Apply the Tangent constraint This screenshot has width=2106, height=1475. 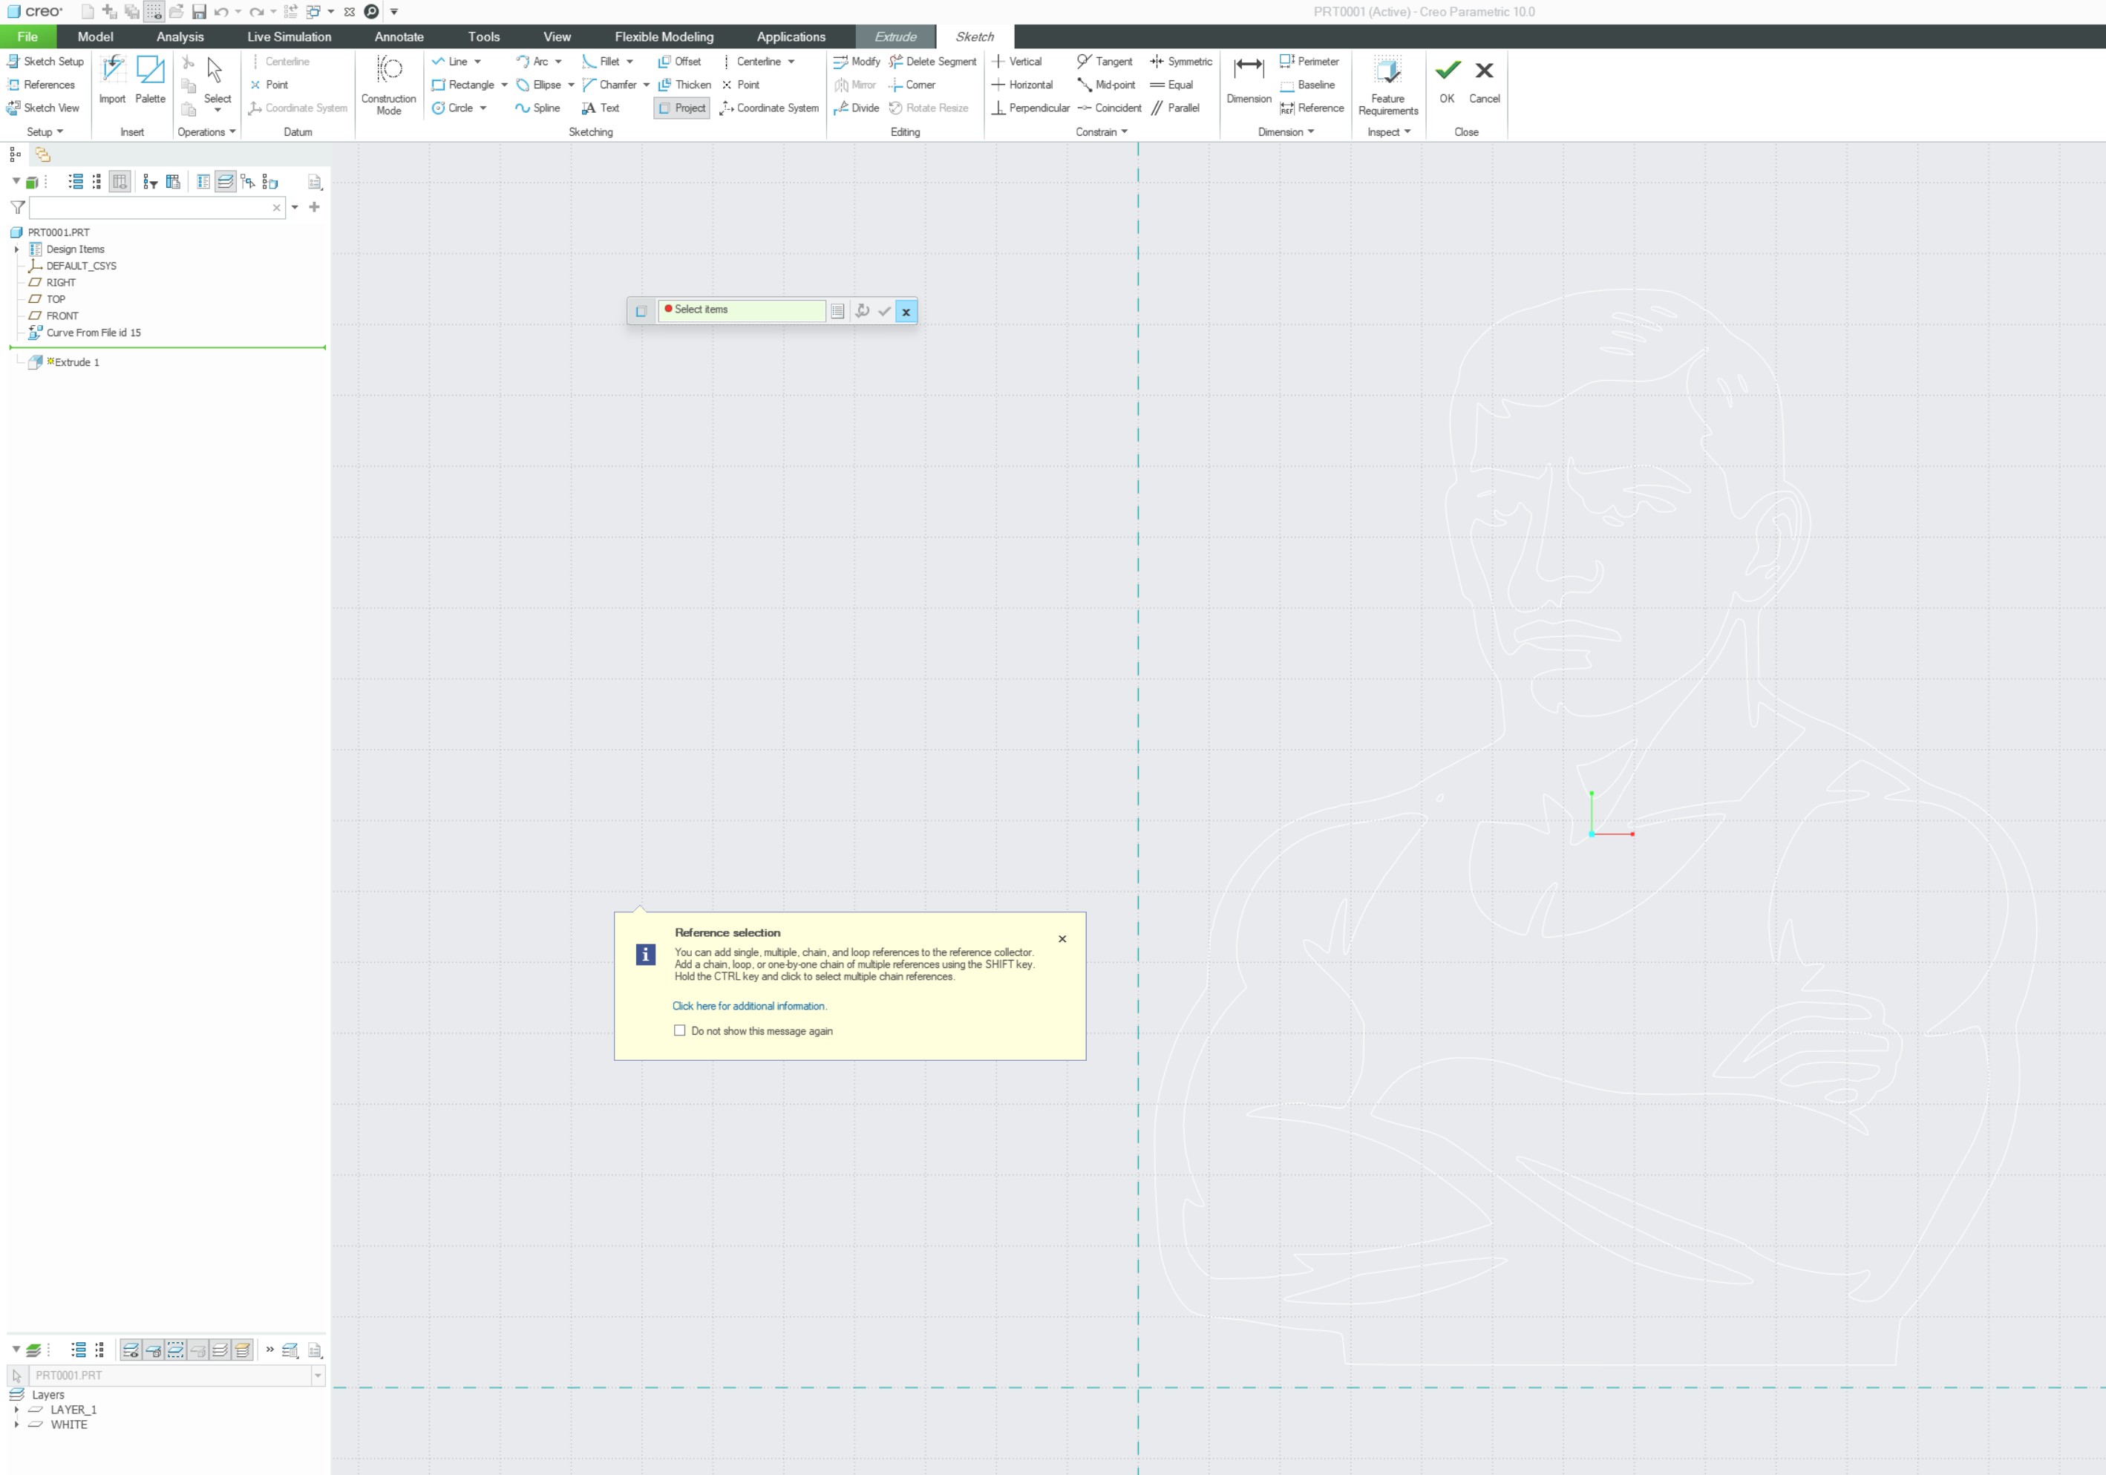coord(1105,62)
